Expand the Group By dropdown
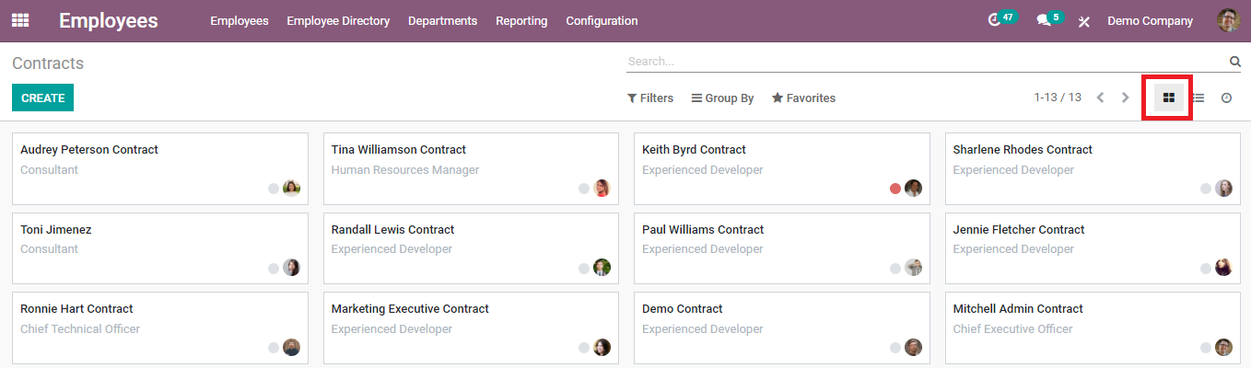1251x368 pixels. [x=722, y=98]
